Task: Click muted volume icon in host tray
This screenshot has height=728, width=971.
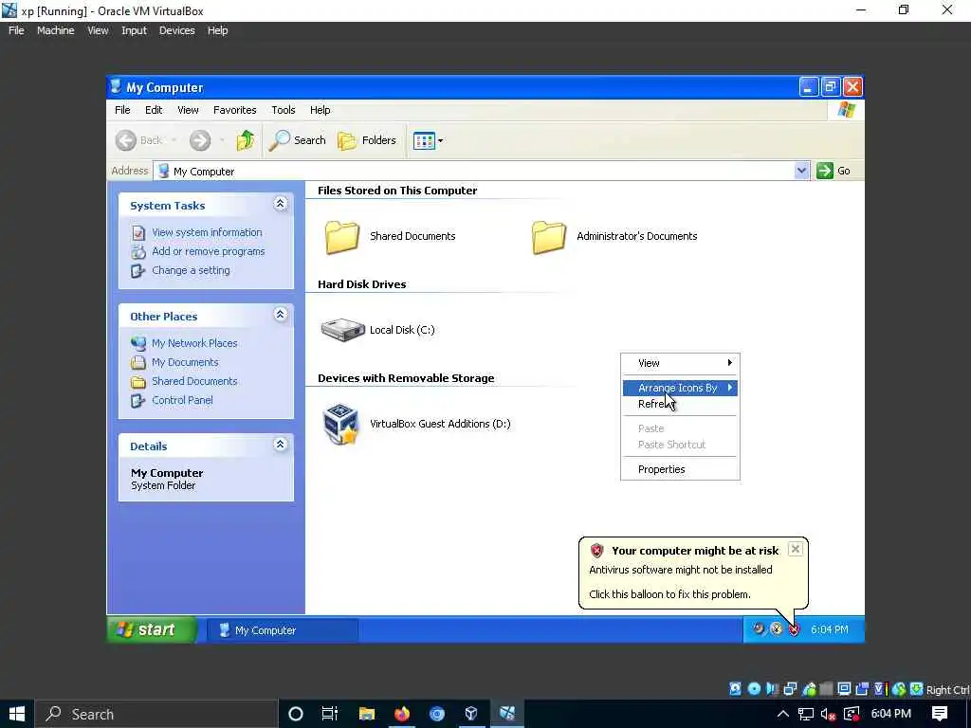Action: [x=828, y=714]
